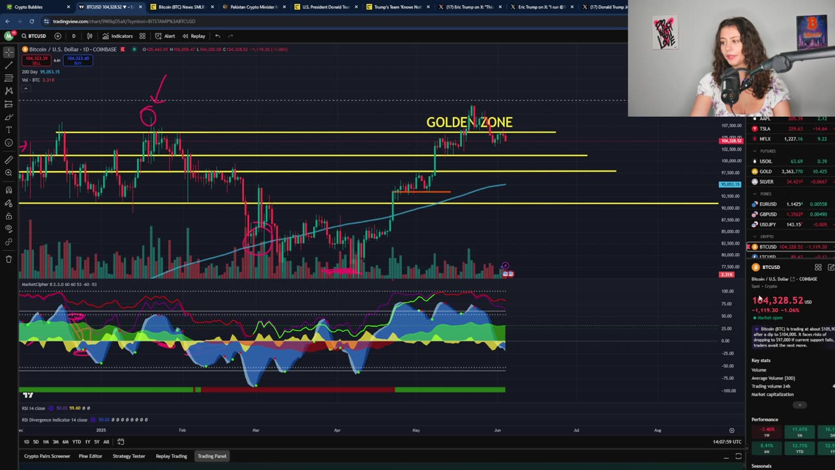This screenshot has height=470, width=835.
Task: Set range to YTD
Action: tap(76, 442)
